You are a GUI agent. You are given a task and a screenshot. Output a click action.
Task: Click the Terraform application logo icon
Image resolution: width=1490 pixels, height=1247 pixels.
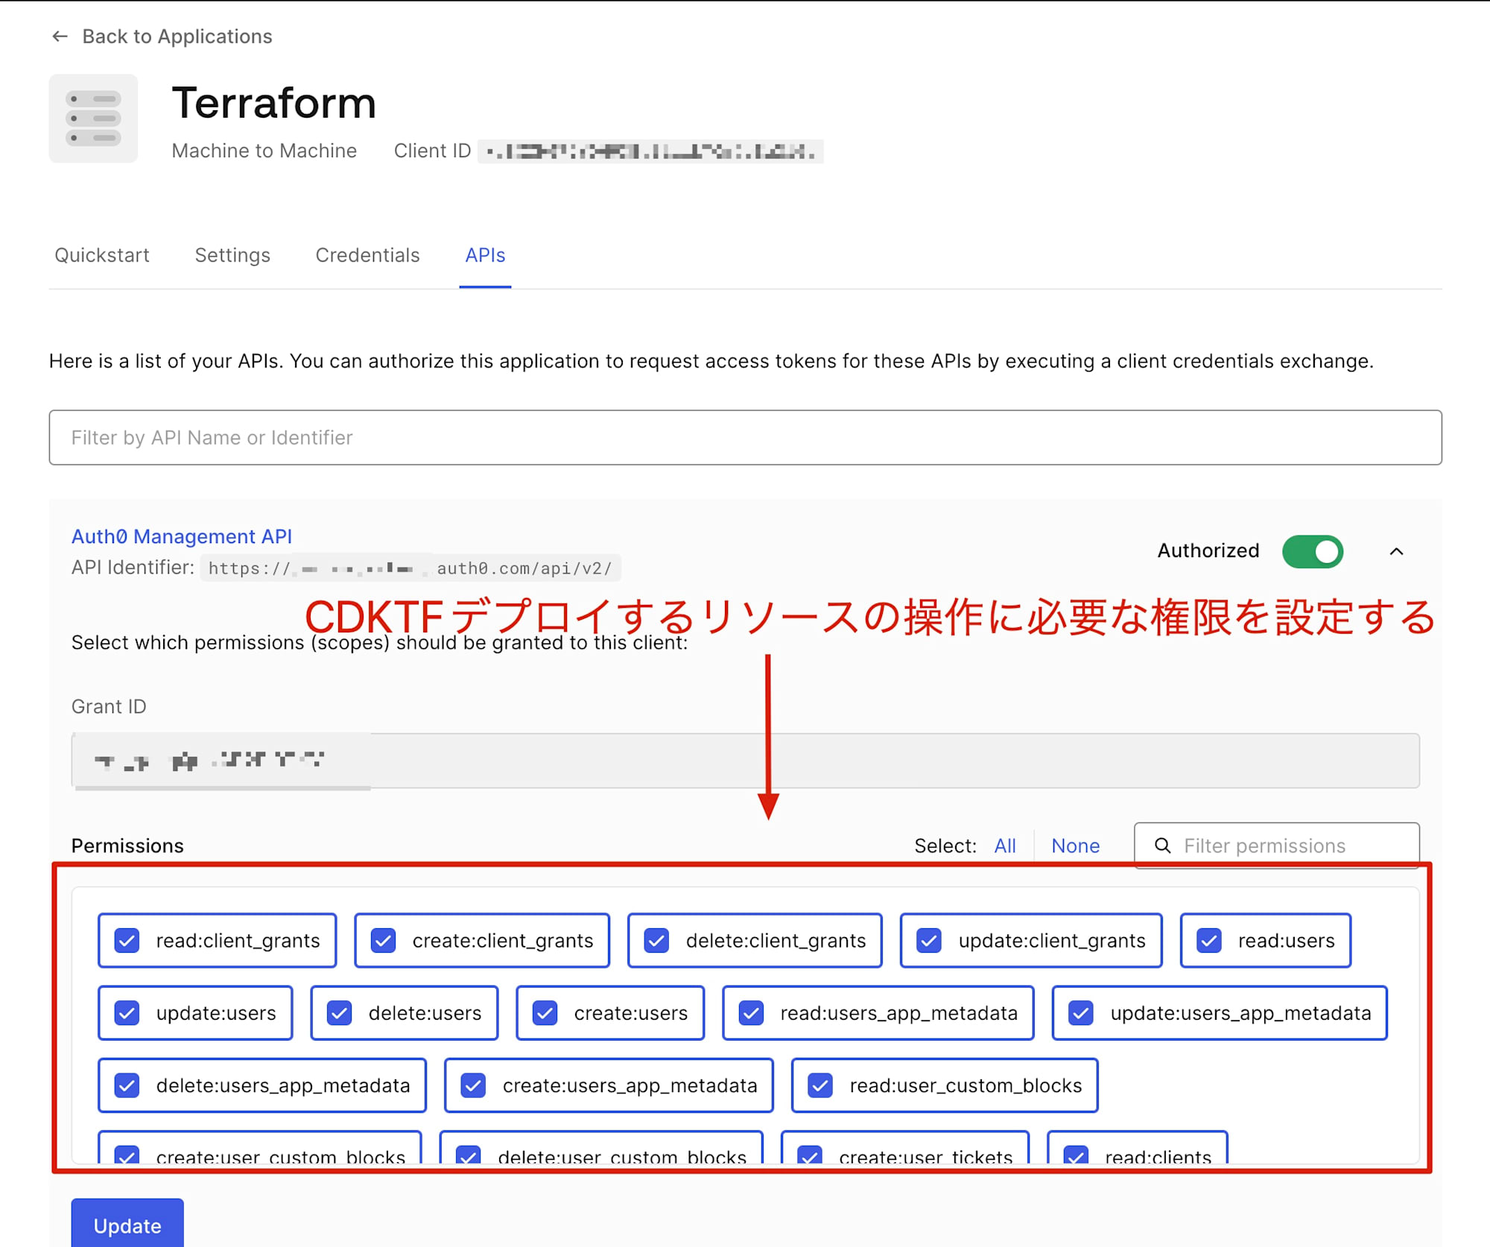pos(93,118)
